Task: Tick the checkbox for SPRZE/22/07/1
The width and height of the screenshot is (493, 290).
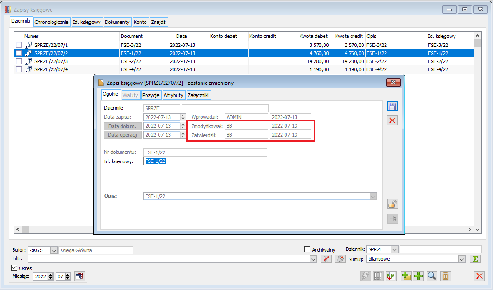Action: coord(19,45)
